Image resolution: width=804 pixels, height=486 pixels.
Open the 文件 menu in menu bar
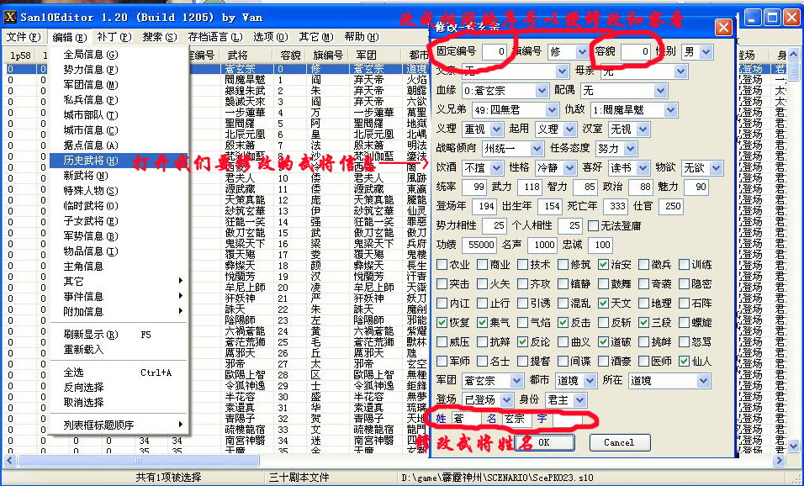[23, 37]
